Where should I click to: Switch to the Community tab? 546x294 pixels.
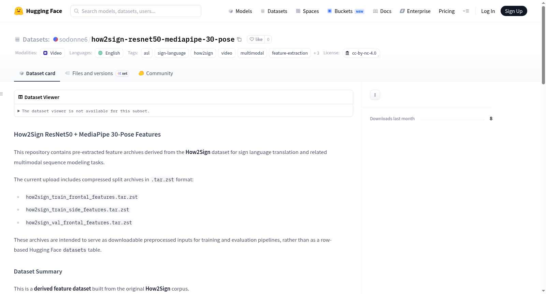[156, 73]
